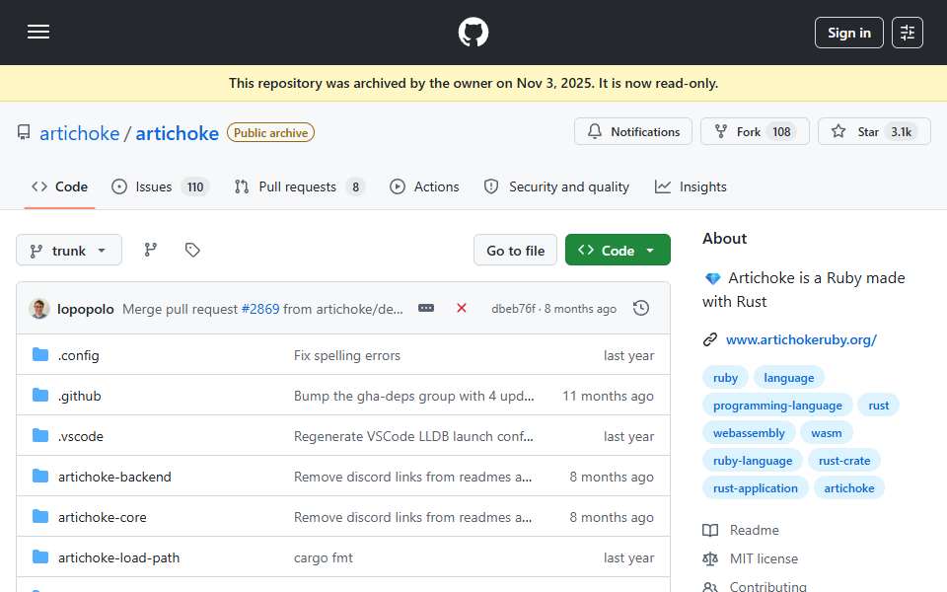This screenshot has width=947, height=592.
Task: Open the artichoke repository name link
Action: pos(177,133)
